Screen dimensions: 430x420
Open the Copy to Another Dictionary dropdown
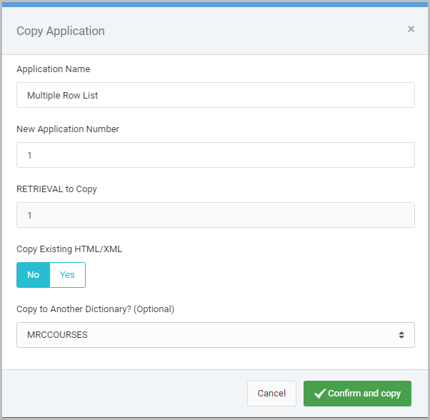click(215, 335)
